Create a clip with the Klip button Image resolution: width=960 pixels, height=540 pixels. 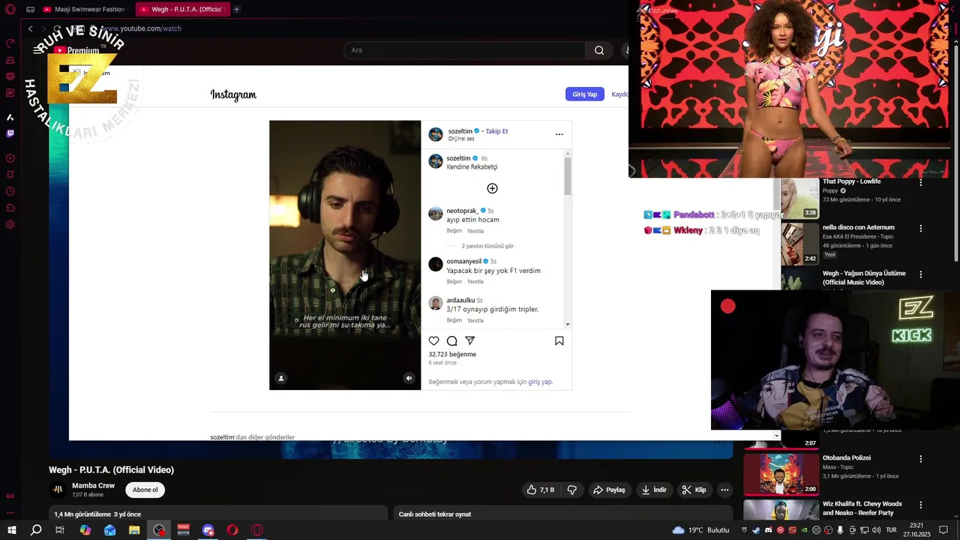694,490
